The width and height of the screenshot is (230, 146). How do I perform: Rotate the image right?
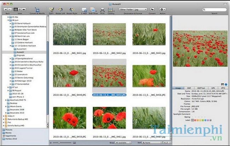point(72,9)
